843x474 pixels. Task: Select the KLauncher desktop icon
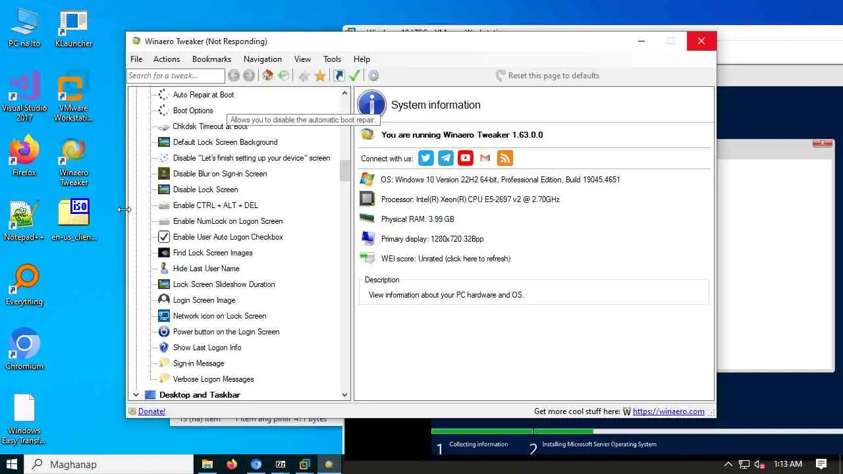73,29
